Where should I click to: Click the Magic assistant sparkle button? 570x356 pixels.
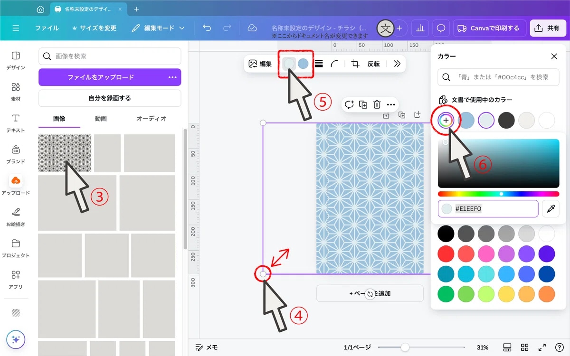pyautogui.click(x=16, y=340)
